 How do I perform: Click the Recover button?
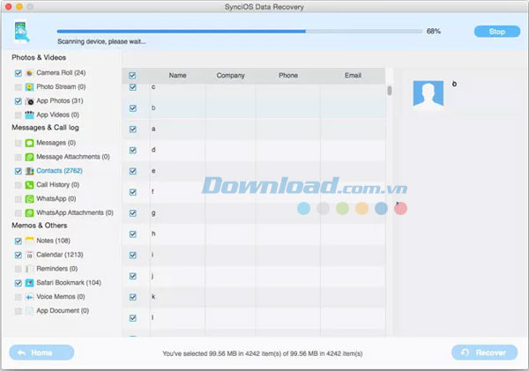coord(484,352)
